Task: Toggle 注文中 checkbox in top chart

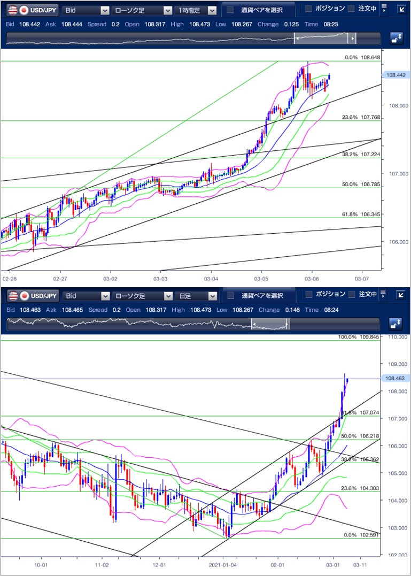Action: pyautogui.click(x=351, y=9)
